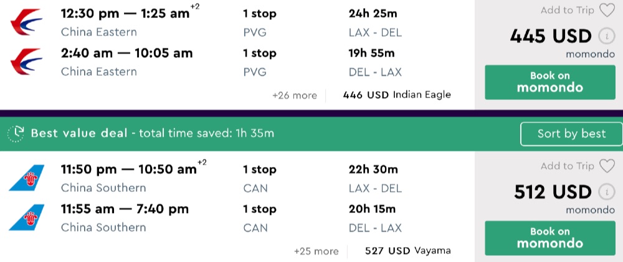Click the heart icon on the 512 USD deal
This screenshot has width=623, height=262.
(x=607, y=166)
